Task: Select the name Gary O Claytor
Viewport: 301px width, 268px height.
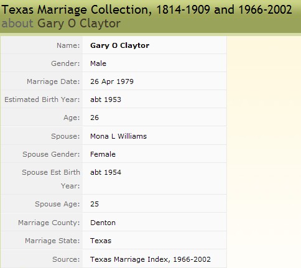Action: 119,45
